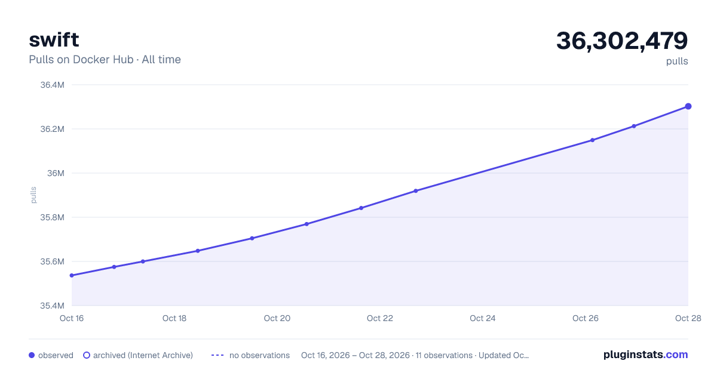Click the filled observed legend dot
The width and height of the screenshot is (717, 376).
32,355
